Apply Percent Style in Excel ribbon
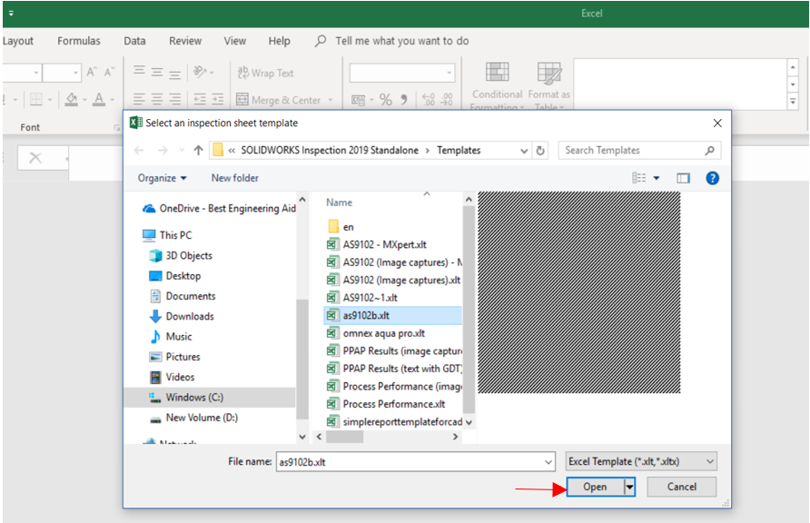The height and width of the screenshot is (523, 810). (x=385, y=100)
